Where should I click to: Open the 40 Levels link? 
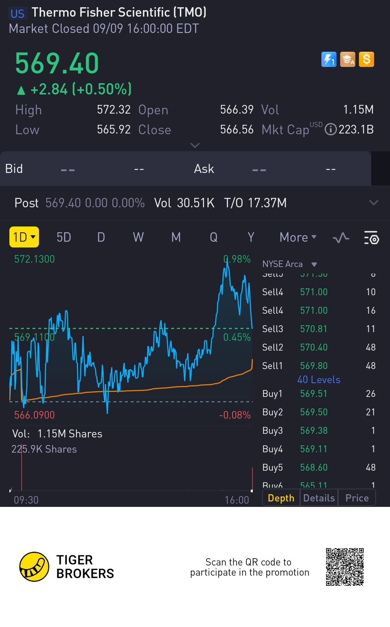coord(319,380)
